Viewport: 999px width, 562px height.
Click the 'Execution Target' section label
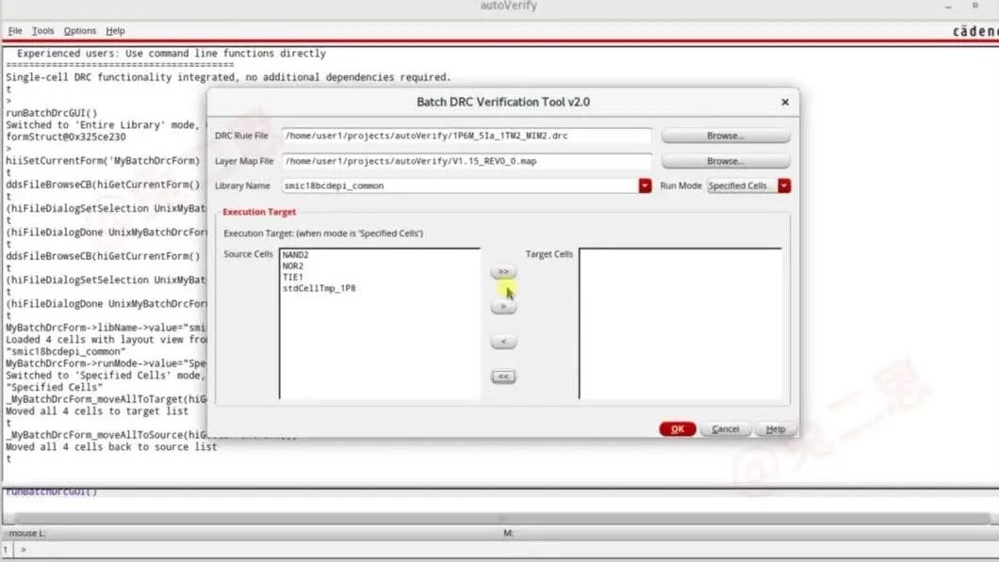[259, 212]
